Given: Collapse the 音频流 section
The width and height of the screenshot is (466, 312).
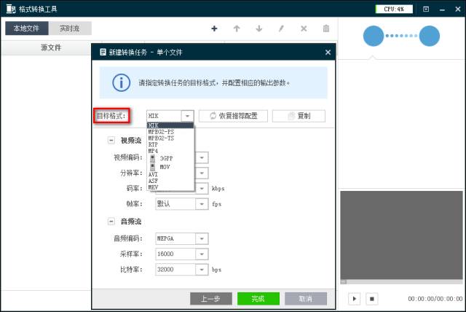Looking at the screenshot, I should click(x=111, y=221).
